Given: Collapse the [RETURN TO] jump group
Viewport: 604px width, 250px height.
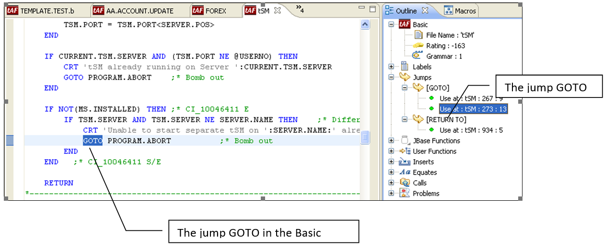Looking at the screenshot, I should pyautogui.click(x=405, y=120).
